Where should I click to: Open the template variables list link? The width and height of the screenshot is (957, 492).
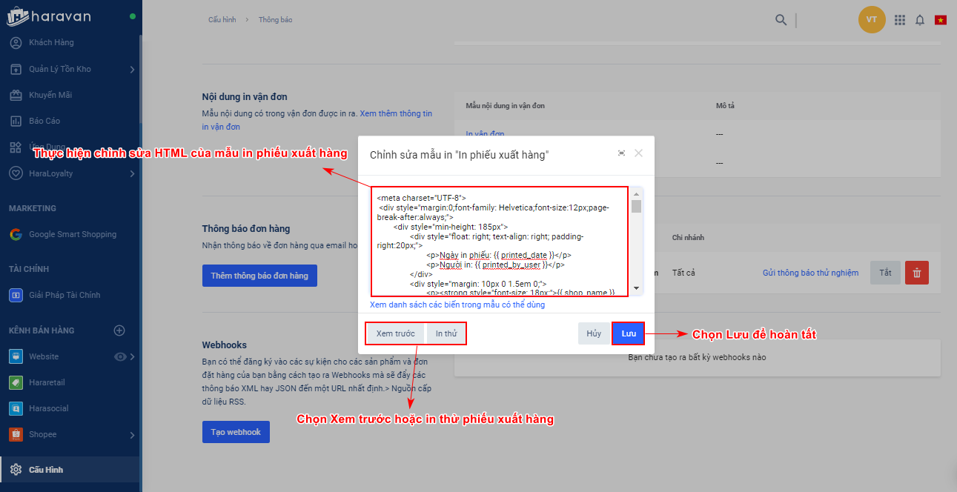pos(457,305)
